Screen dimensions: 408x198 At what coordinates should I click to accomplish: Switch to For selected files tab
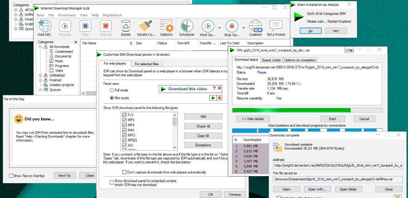(x=147, y=64)
